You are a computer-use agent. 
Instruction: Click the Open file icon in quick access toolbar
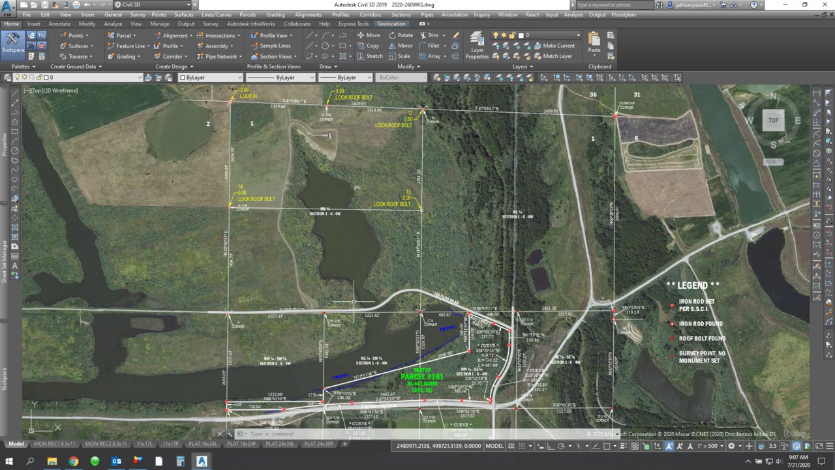pyautogui.click(x=33, y=5)
